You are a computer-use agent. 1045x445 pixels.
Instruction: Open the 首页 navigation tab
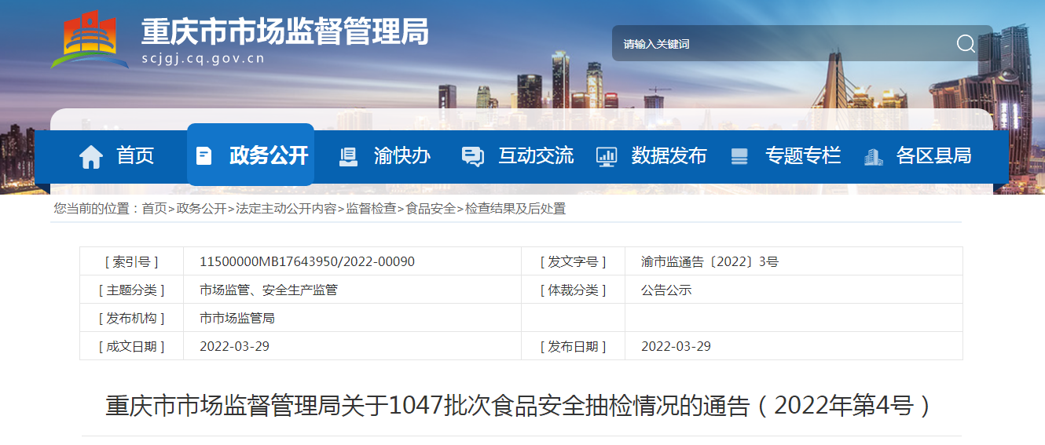click(135, 155)
